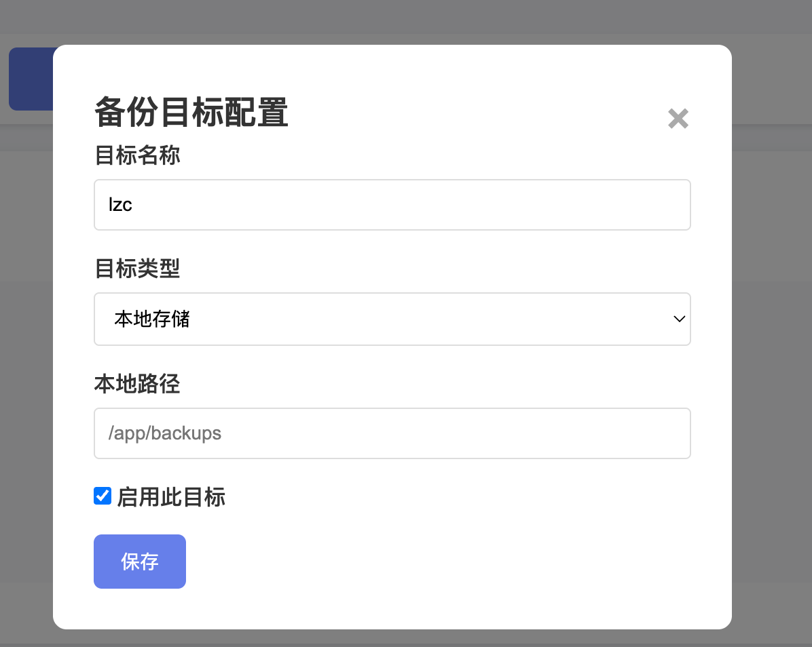This screenshot has height=647, width=812.
Task: Click the 本地路径 field label
Action: (x=137, y=384)
